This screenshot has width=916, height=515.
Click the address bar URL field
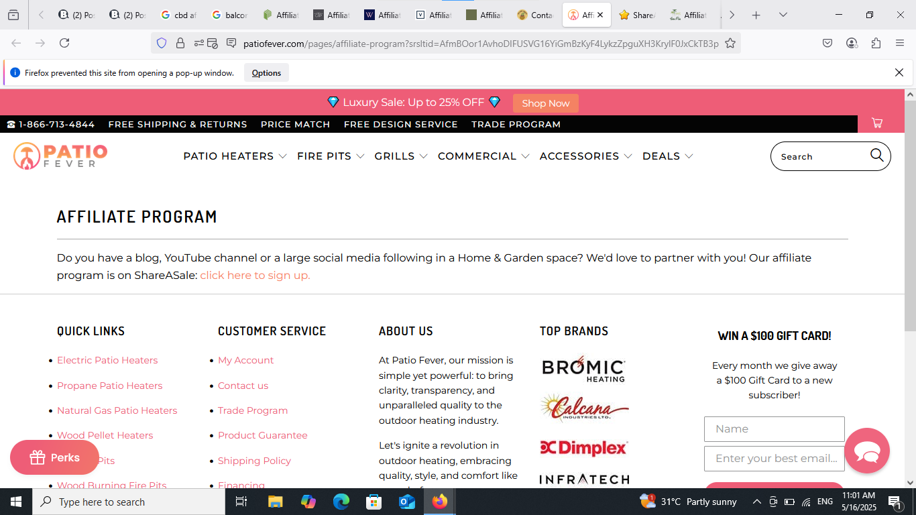[480, 44]
